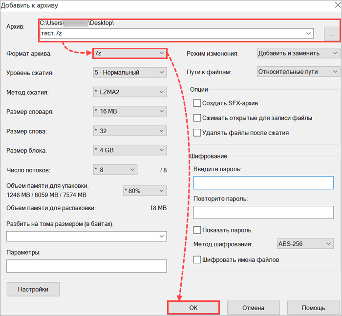Click the Введите пароль input field

click(263, 183)
